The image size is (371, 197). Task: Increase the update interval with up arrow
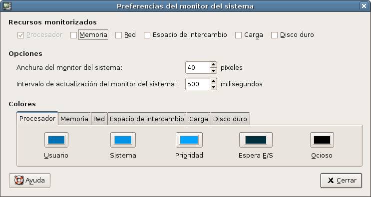pos(213,81)
